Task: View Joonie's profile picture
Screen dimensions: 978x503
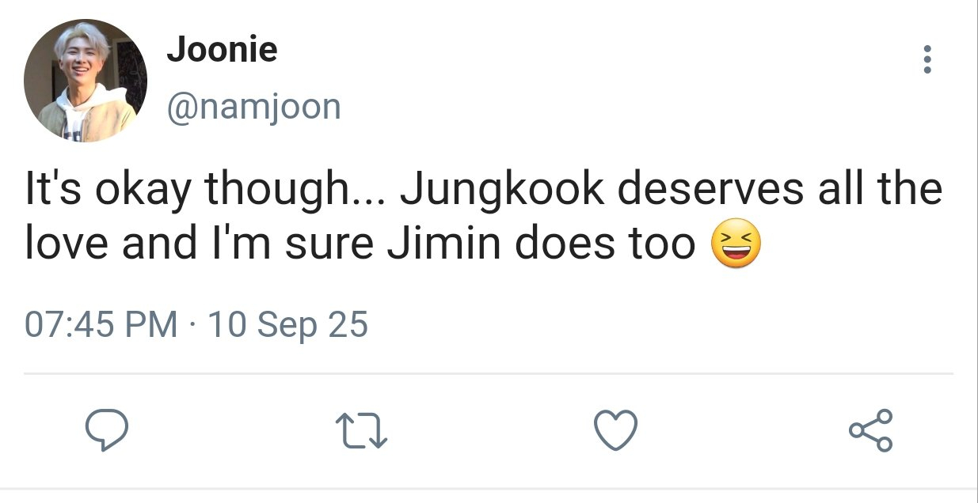Action: pos(86,81)
